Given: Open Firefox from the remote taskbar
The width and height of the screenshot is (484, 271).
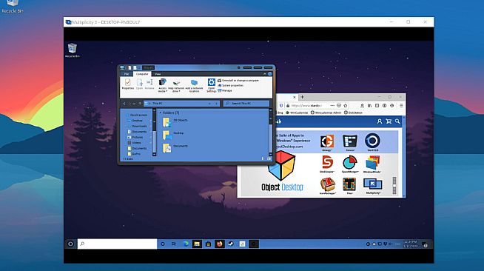Looking at the screenshot, I should pos(219,244).
